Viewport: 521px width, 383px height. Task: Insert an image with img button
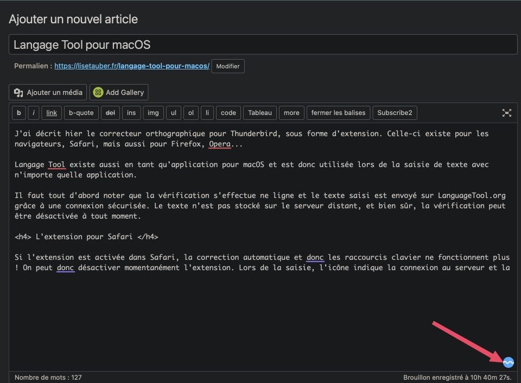pyautogui.click(x=153, y=113)
